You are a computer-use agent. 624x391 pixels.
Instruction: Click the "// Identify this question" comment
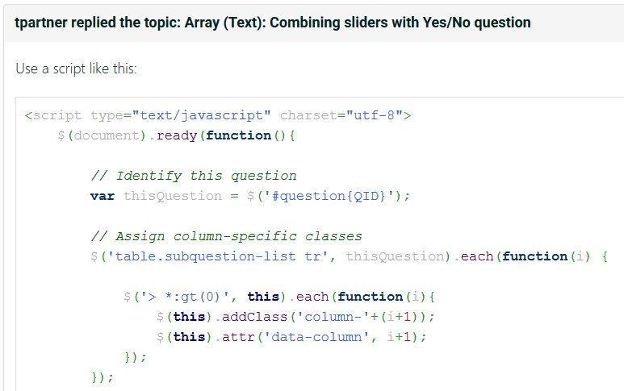pyautogui.click(x=193, y=176)
